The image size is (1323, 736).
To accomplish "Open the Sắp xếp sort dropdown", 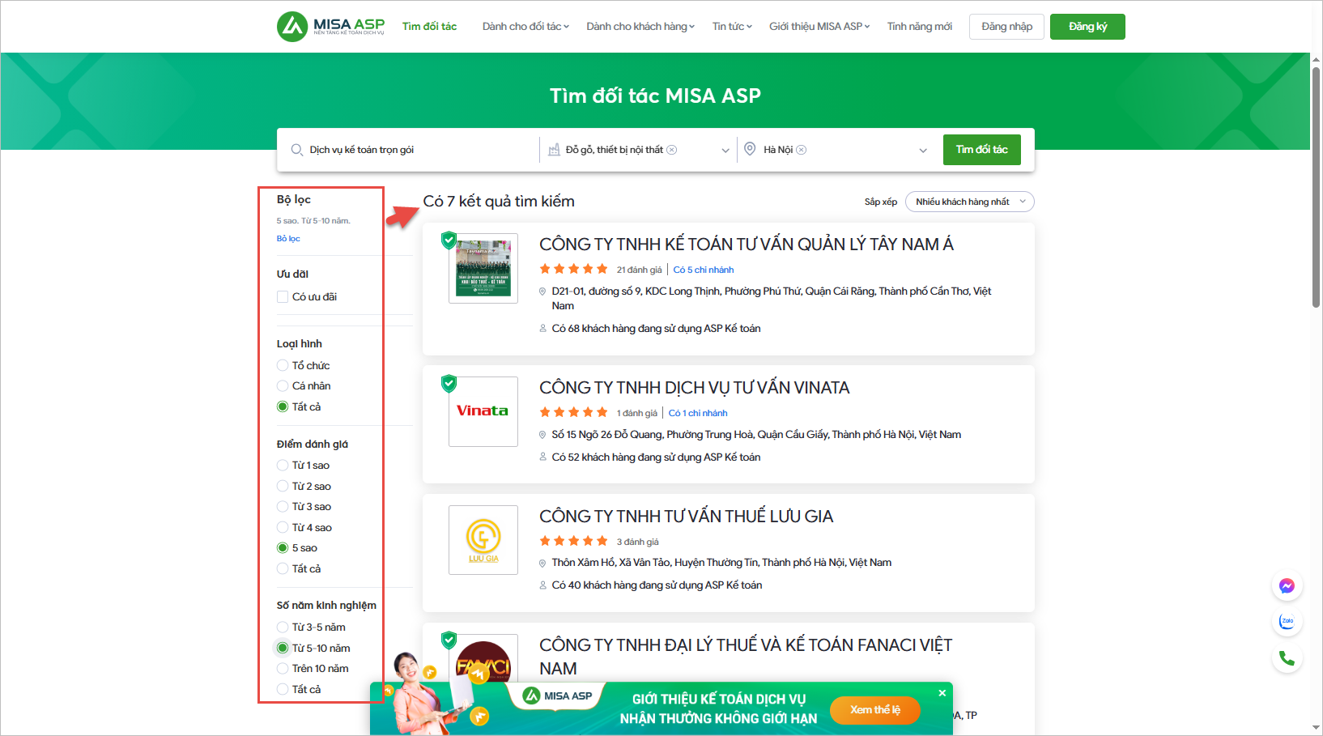I will pyautogui.click(x=969, y=202).
